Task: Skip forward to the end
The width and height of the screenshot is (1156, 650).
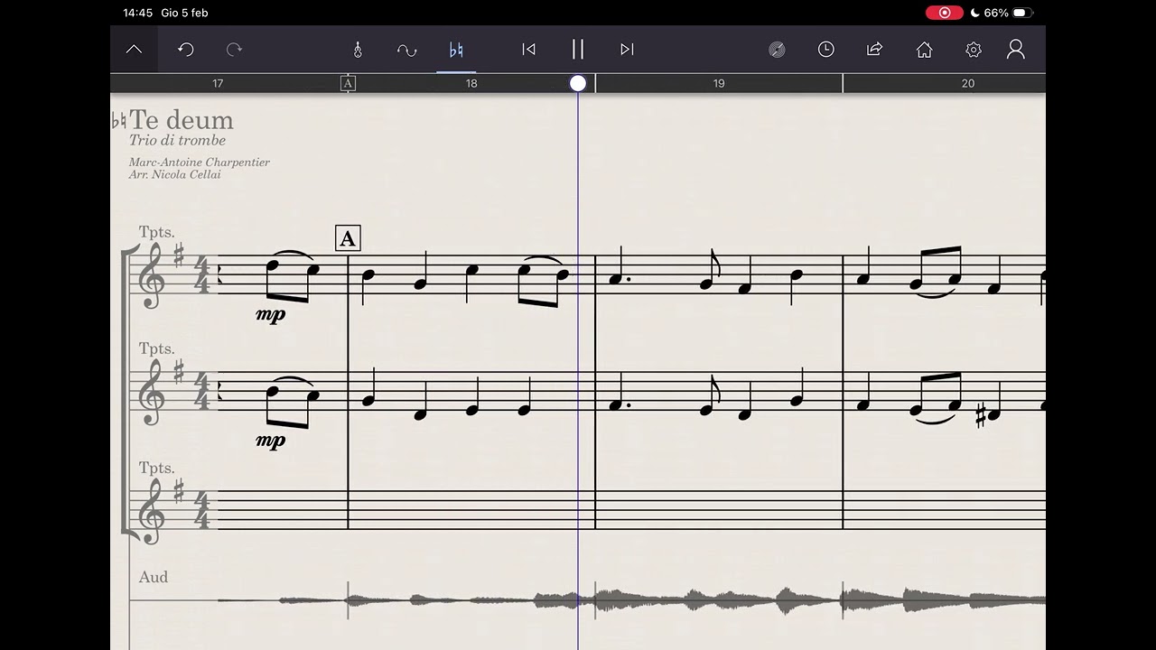Action: pos(627,50)
